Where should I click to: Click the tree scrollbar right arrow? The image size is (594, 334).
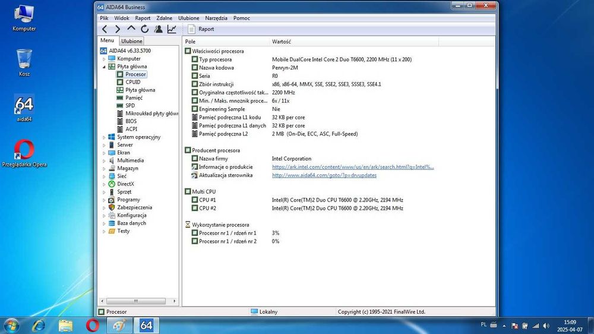click(174, 301)
